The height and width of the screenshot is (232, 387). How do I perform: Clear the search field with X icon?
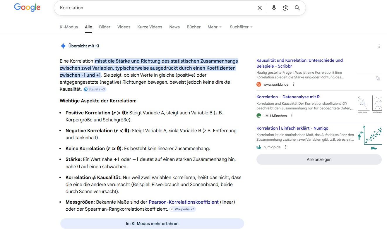259,8
